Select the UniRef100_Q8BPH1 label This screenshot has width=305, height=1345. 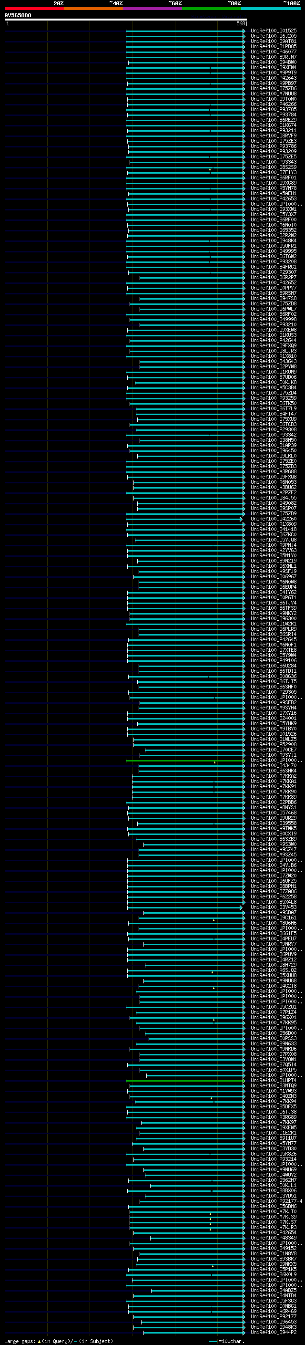274,886
